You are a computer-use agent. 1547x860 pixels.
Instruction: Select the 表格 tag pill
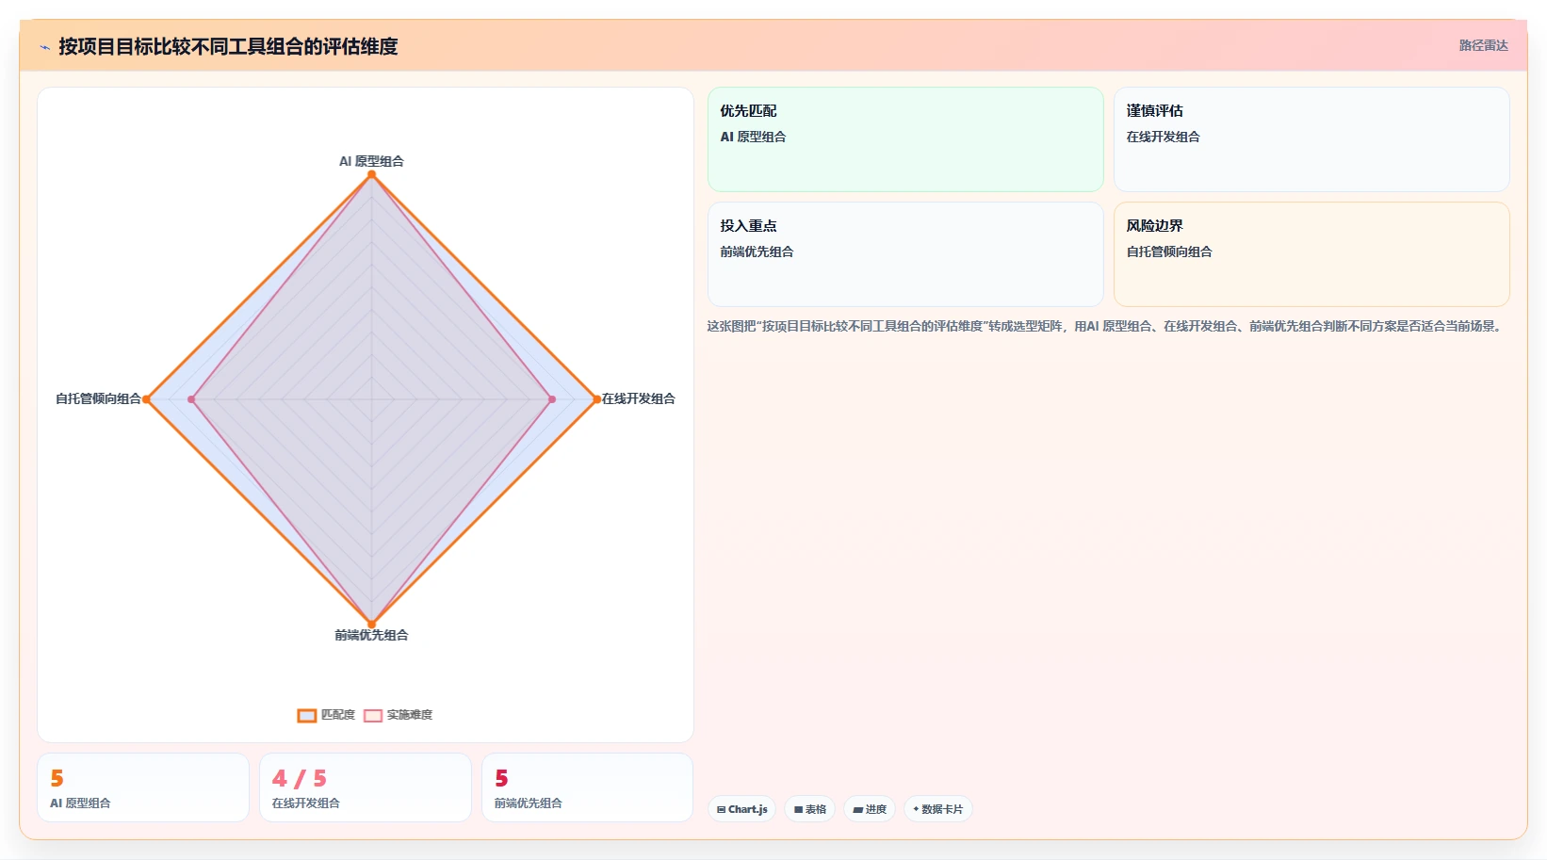pos(810,809)
